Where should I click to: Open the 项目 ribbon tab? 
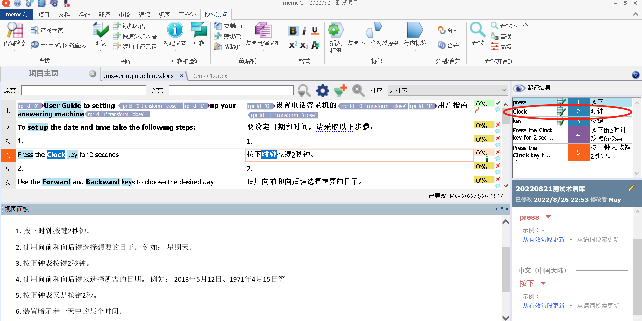coord(44,15)
